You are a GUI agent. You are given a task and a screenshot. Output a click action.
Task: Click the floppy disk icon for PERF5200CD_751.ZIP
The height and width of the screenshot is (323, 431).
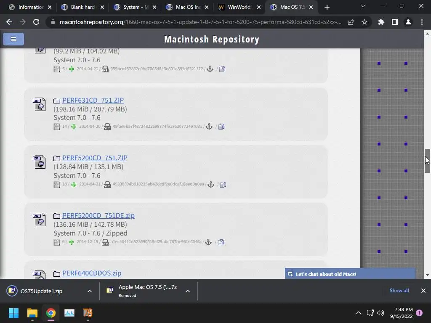57,184
